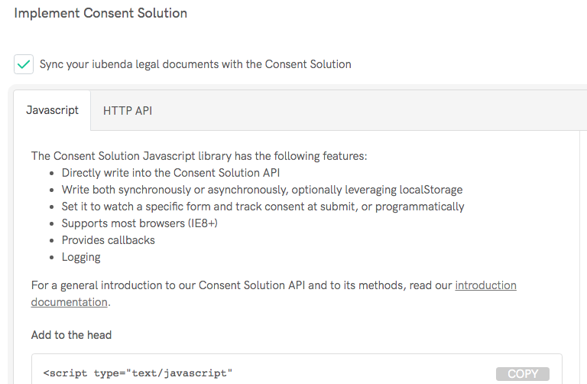Click the Logging bullet item

tap(81, 257)
